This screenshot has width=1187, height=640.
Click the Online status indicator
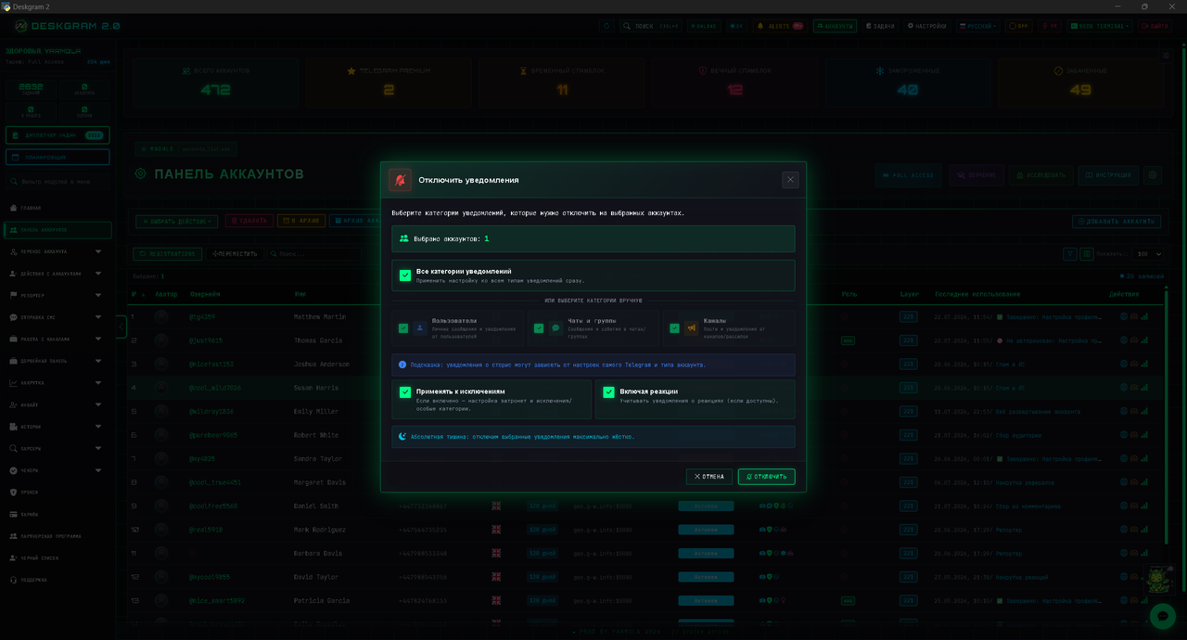click(705, 26)
